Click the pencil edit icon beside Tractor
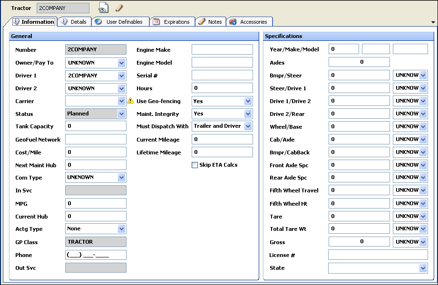Image resolution: width=438 pixels, height=285 pixels. point(119,8)
